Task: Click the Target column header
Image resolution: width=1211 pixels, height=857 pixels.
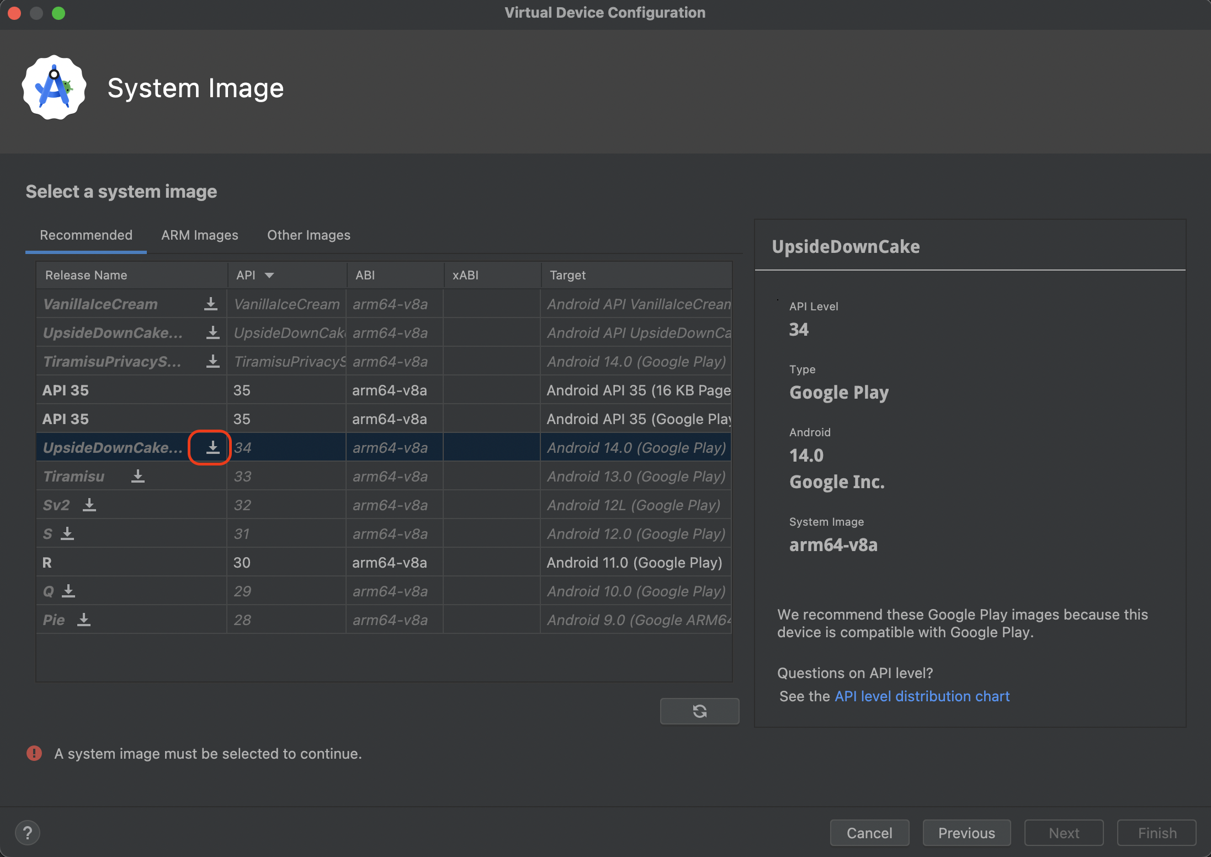Action: (x=636, y=275)
